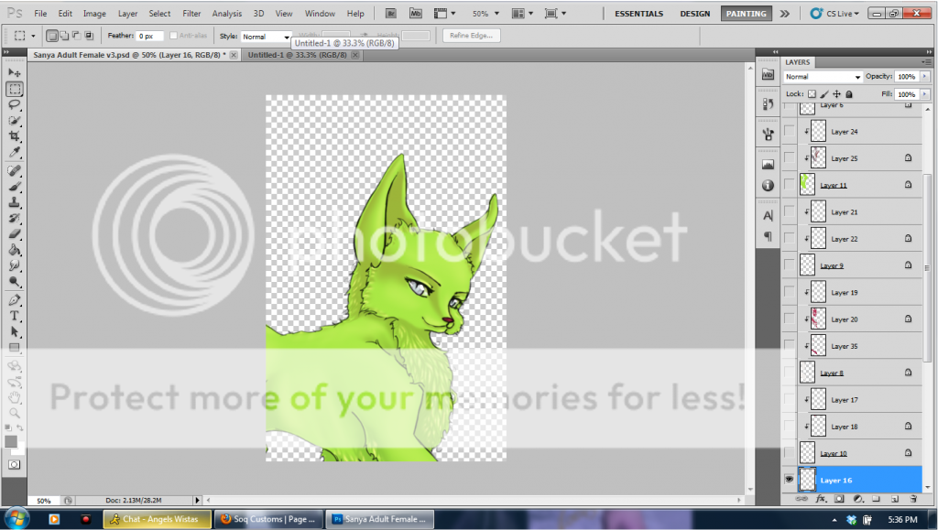Select the Lasso tool

tap(15, 104)
